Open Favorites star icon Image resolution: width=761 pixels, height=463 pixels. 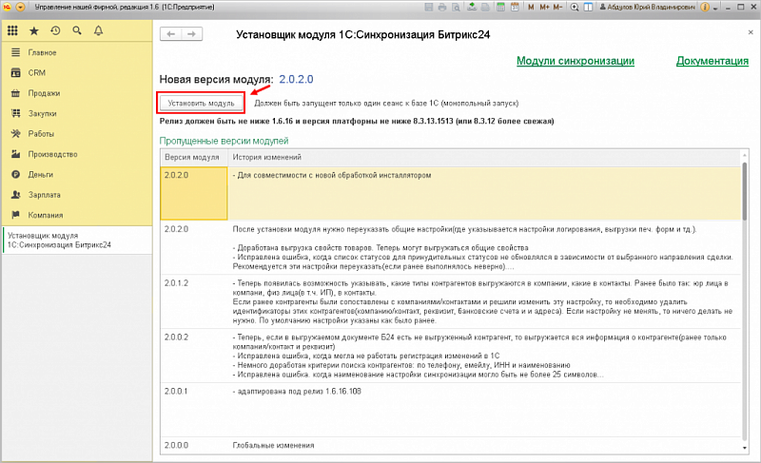pyautogui.click(x=34, y=30)
